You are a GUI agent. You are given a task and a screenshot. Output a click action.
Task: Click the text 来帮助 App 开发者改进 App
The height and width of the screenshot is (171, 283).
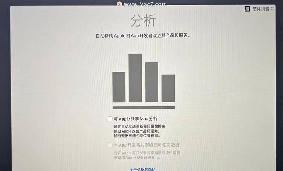pyautogui.click(x=137, y=158)
